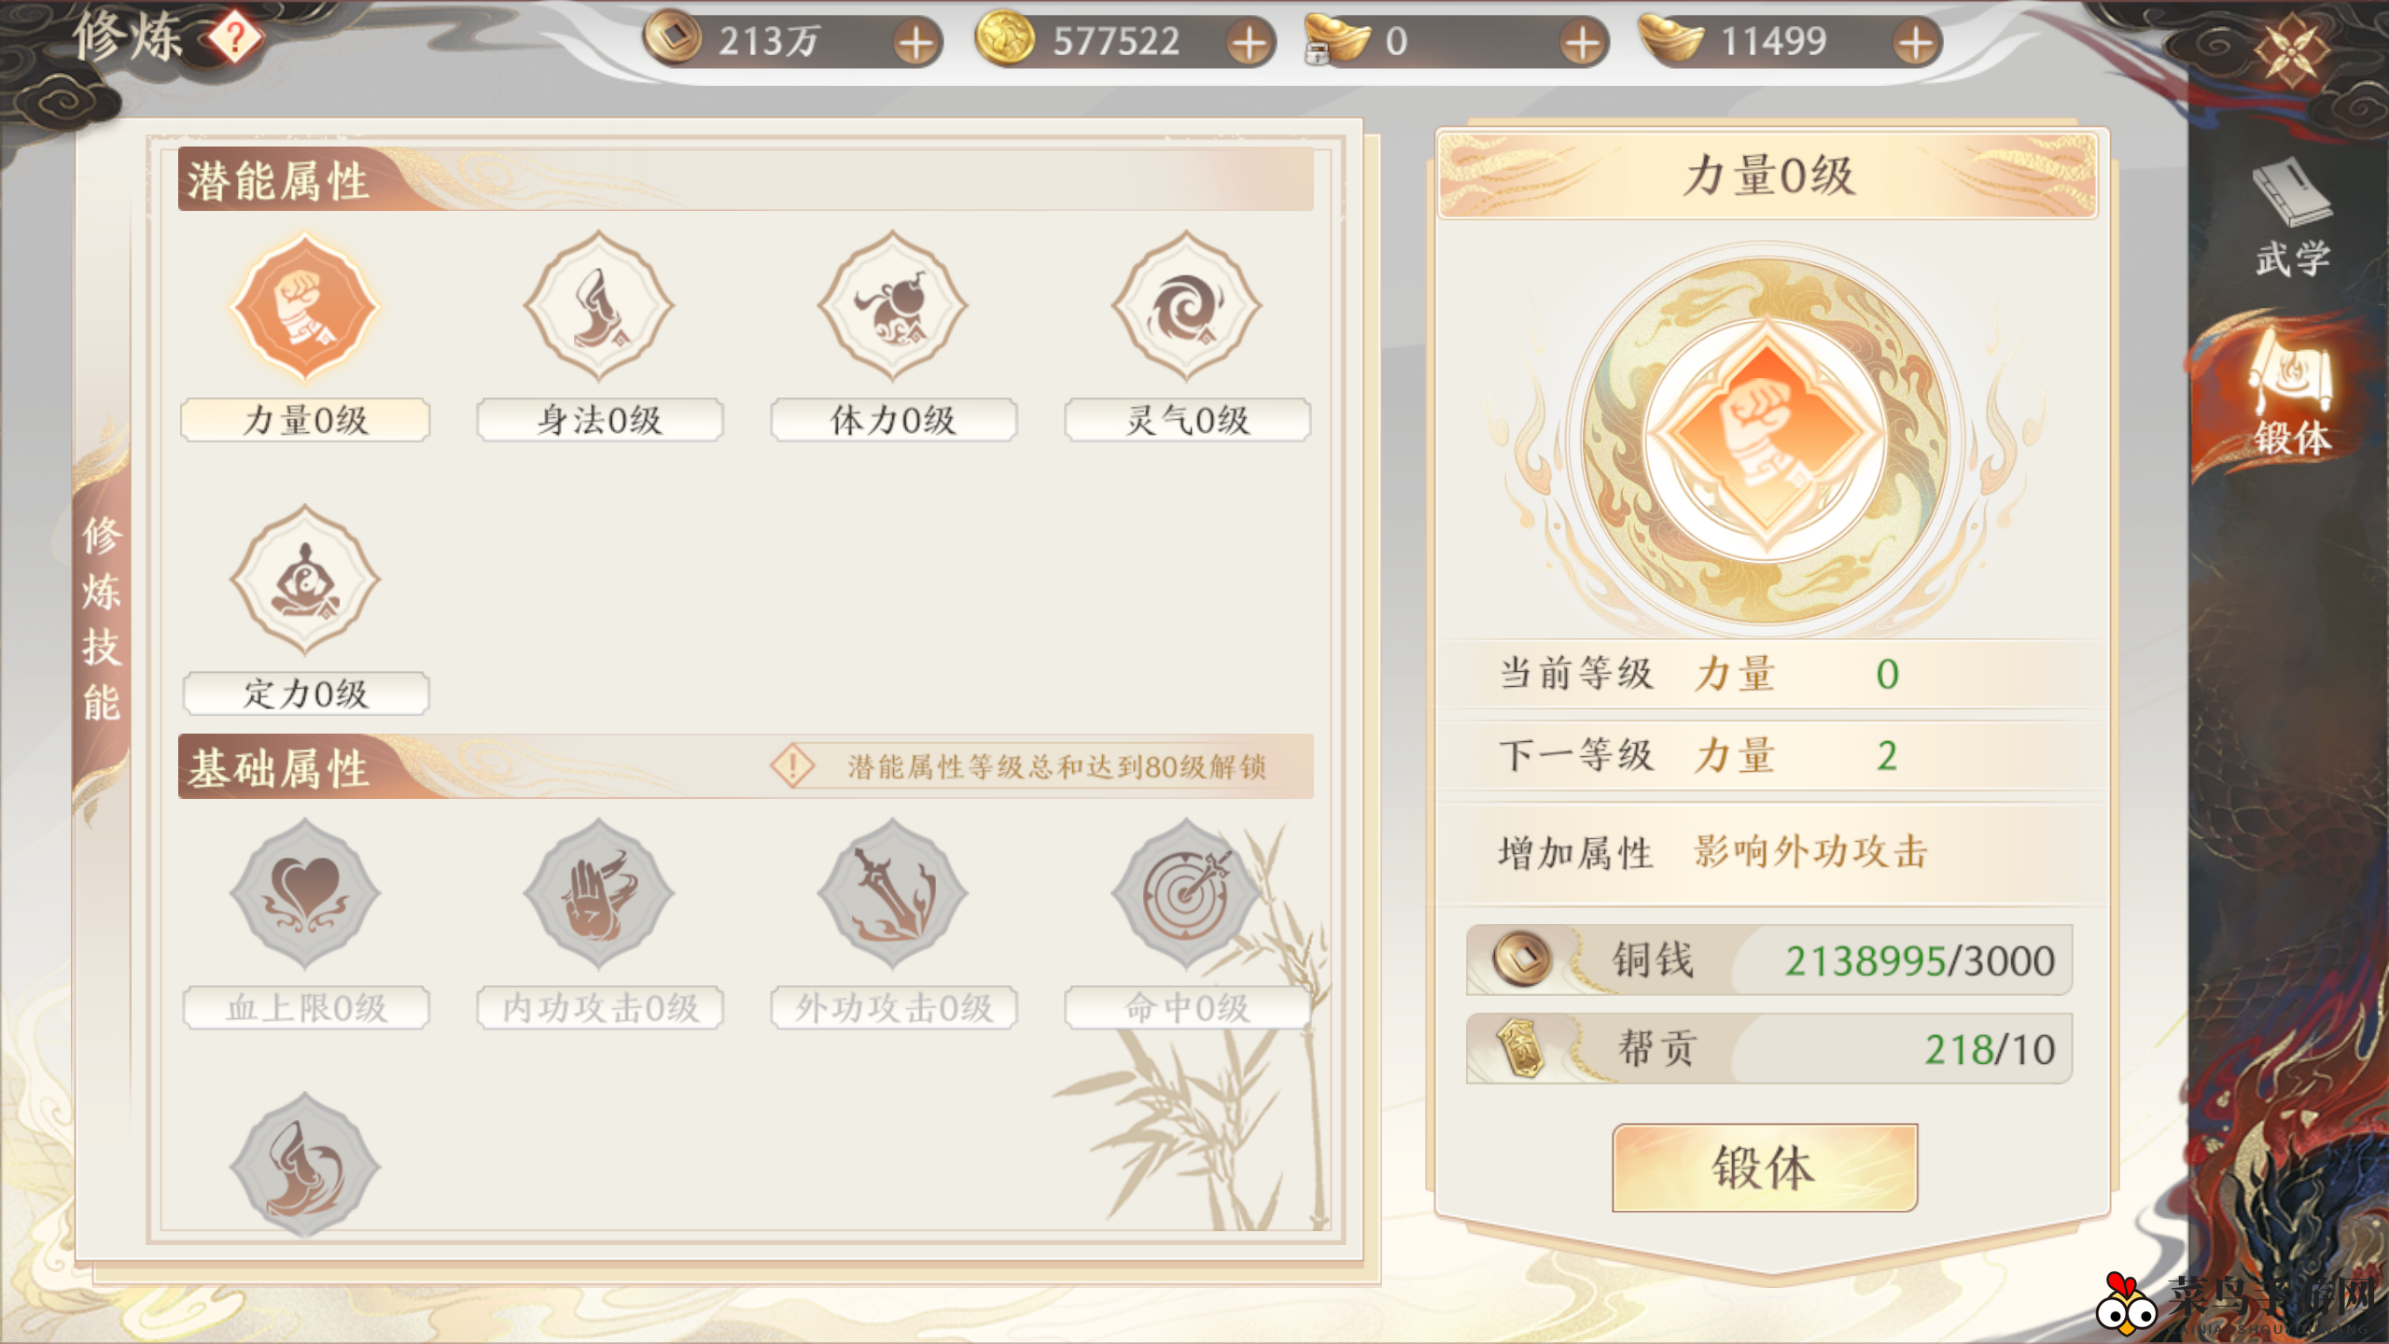Add more copper coins with plus button

(x=916, y=43)
